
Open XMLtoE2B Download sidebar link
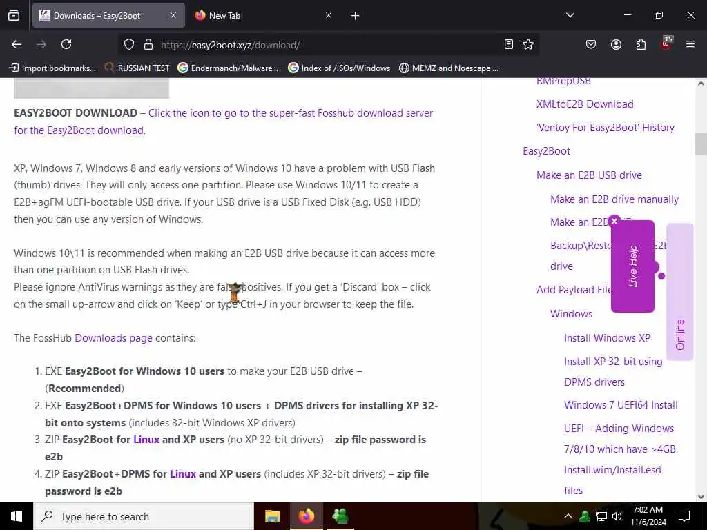pyautogui.click(x=585, y=104)
